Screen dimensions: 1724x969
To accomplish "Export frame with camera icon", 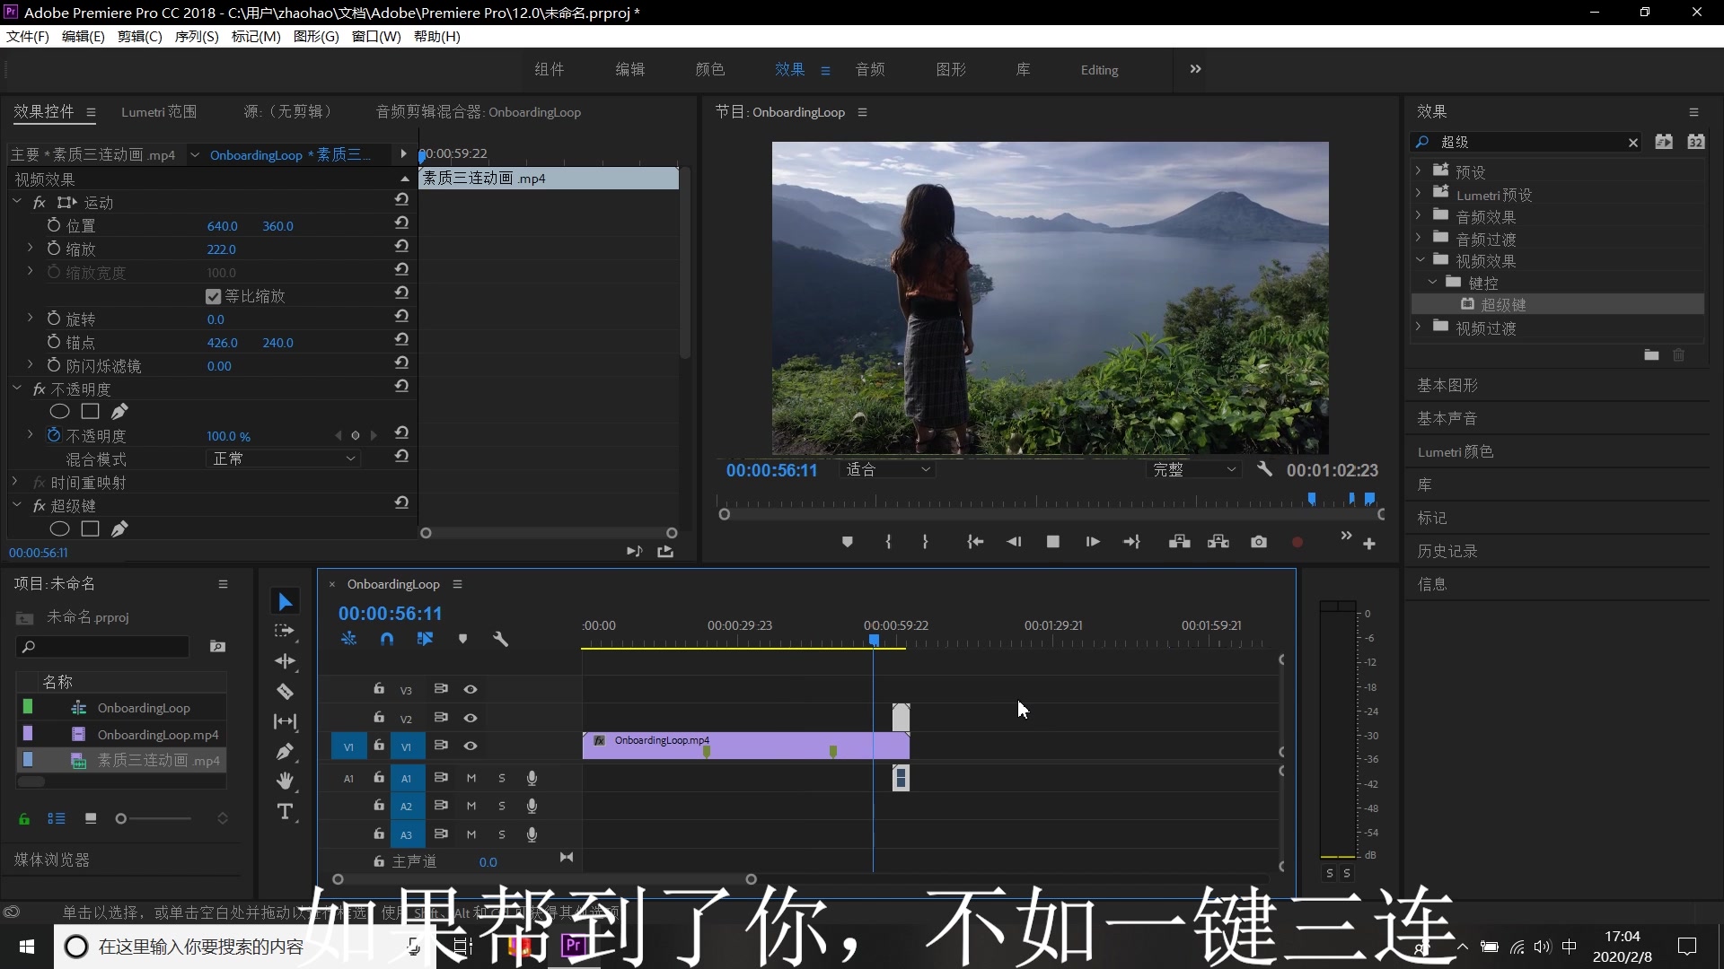I will [x=1259, y=542].
